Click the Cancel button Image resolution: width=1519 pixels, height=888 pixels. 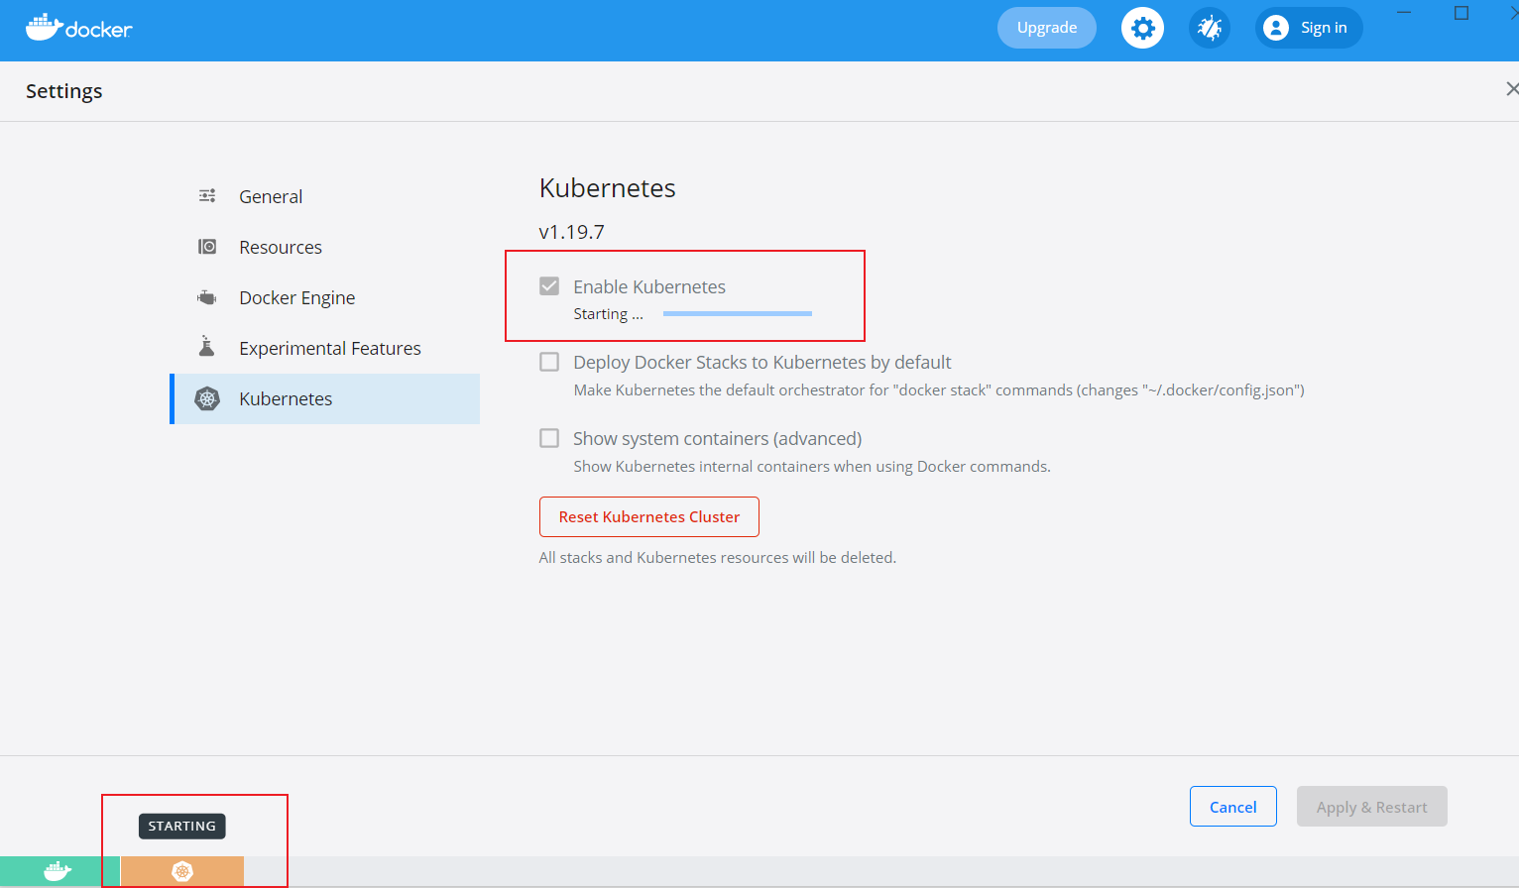[1233, 807]
